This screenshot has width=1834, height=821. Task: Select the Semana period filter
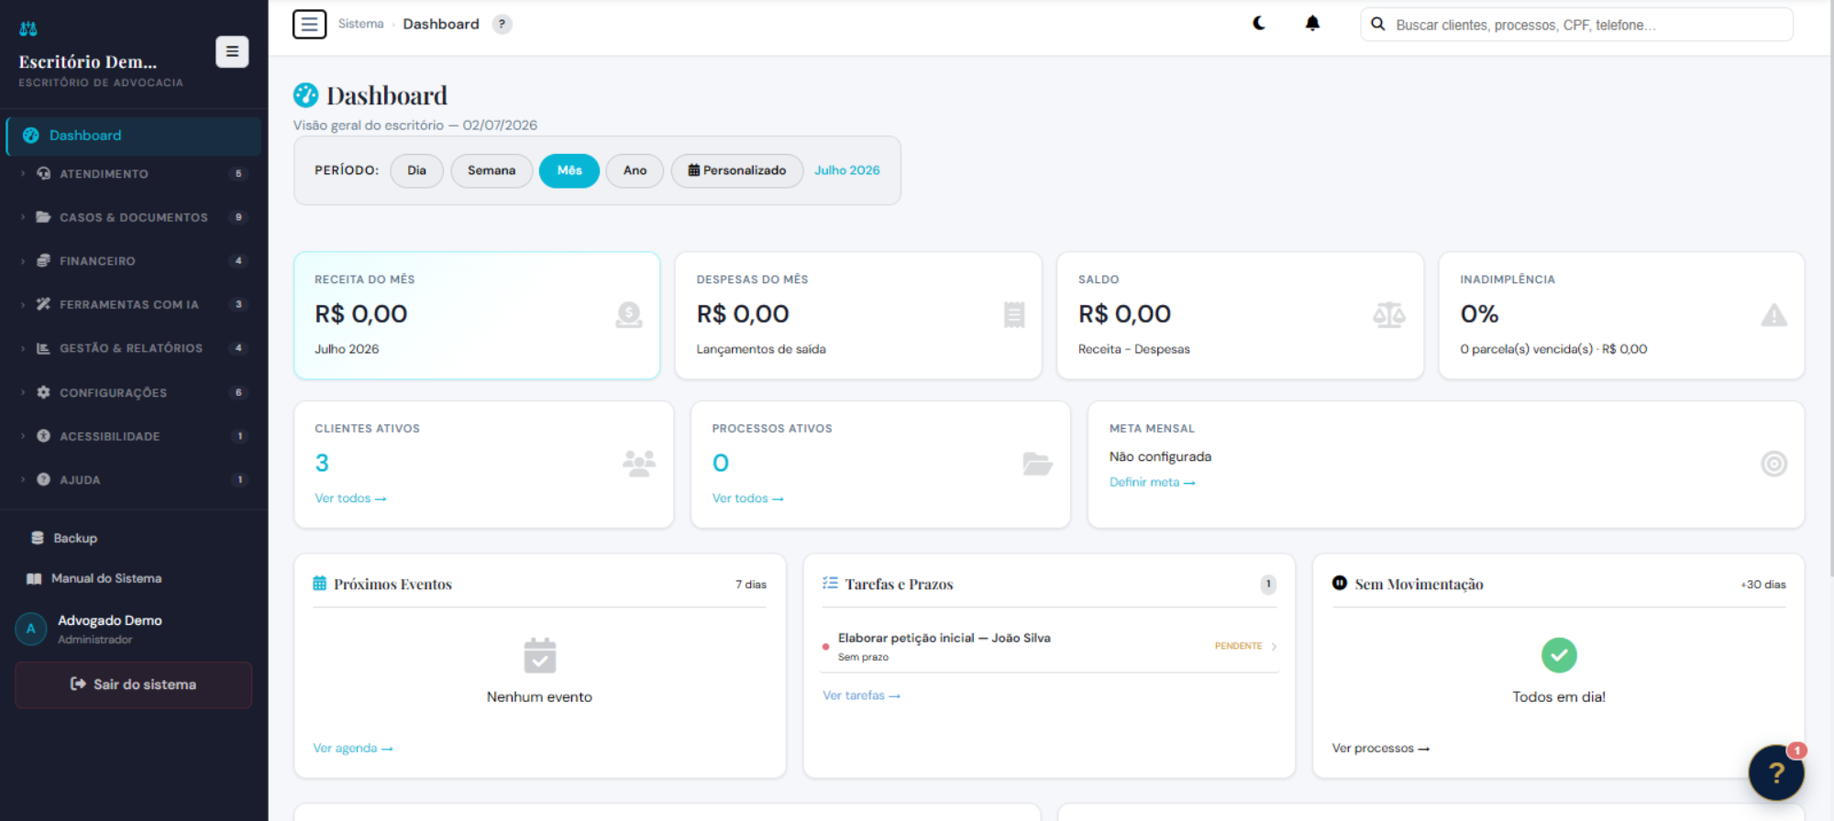[x=492, y=170]
